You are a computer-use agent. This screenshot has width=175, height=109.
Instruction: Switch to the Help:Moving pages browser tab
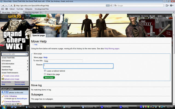[x=33, y=12]
